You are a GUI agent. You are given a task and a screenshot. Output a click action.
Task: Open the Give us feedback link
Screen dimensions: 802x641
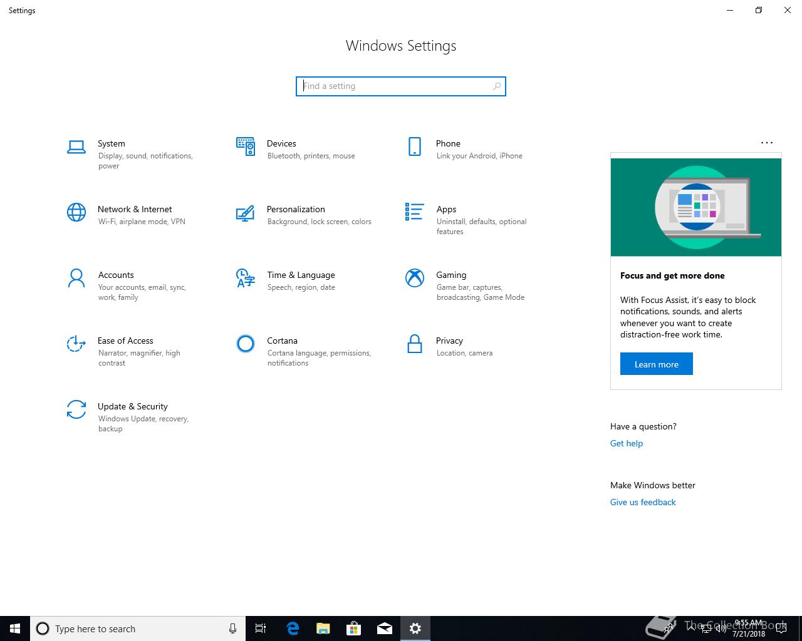click(x=643, y=502)
